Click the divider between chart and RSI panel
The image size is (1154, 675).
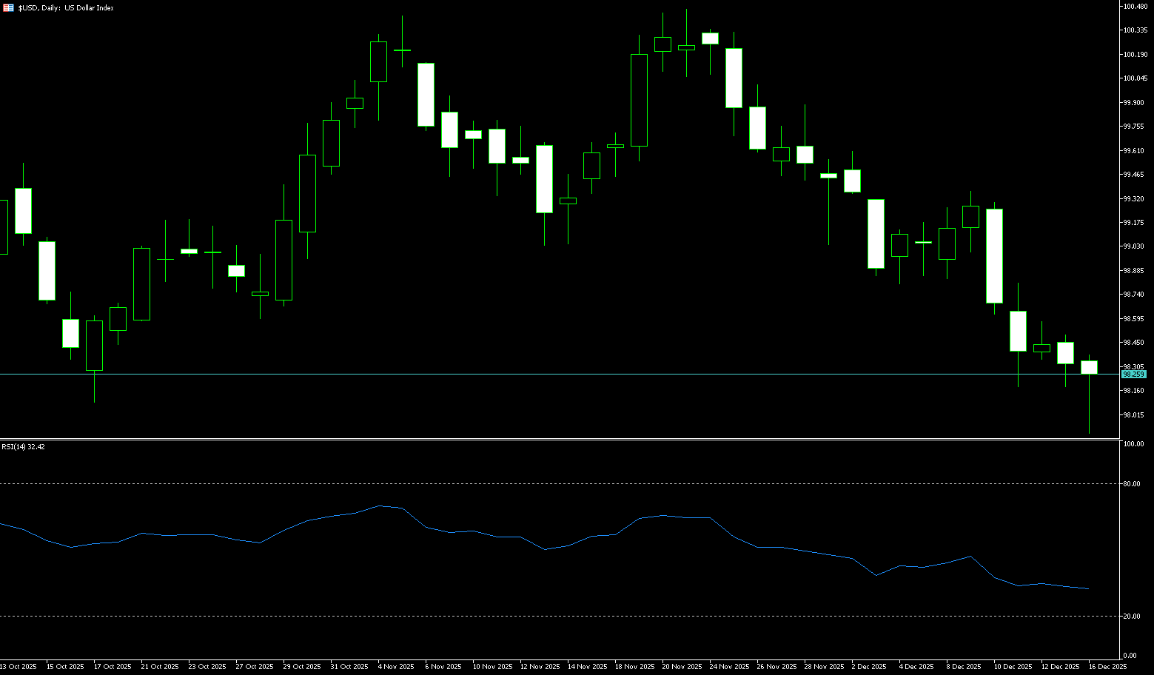coord(518,440)
